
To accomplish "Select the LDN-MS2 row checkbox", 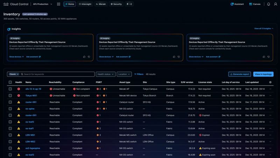I will [10, 142].
